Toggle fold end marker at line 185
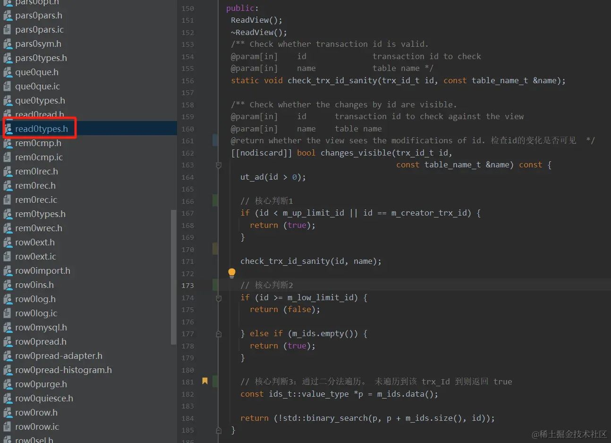 pyautogui.click(x=219, y=430)
